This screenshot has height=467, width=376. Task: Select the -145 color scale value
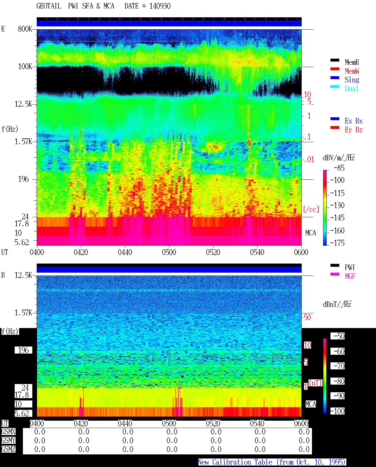[x=337, y=218]
